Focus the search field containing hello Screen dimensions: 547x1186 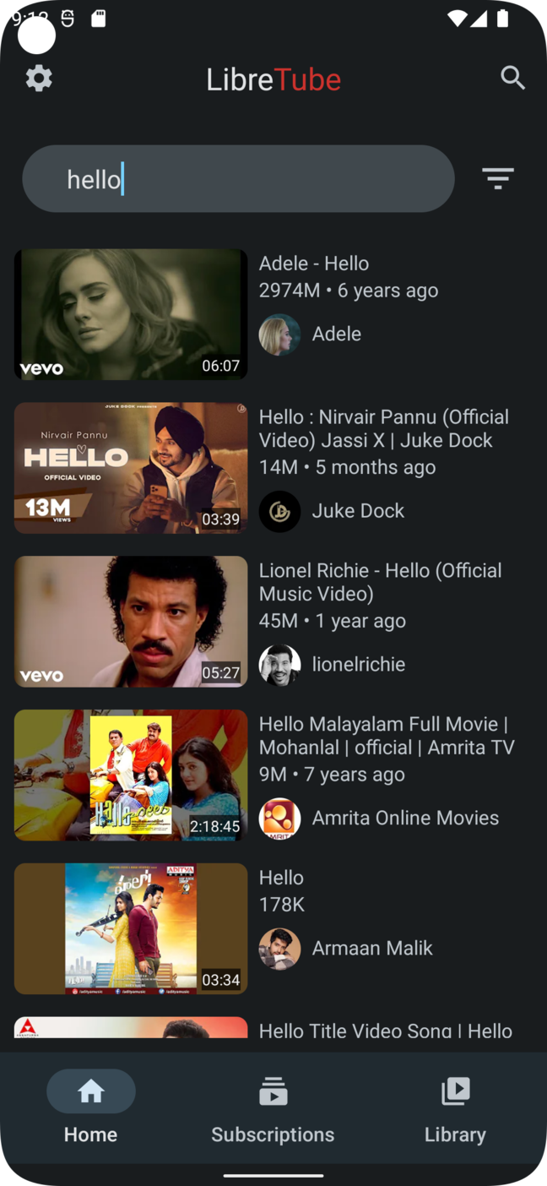pyautogui.click(x=238, y=179)
